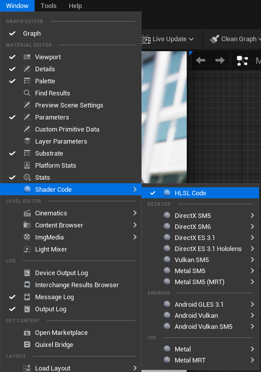261x372 pixels.
Task: Expand the Content Browser submenu arrow
Action: [x=135, y=225]
